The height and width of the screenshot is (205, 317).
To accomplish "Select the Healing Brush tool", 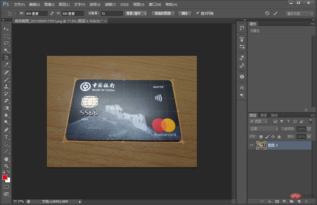I will (6, 72).
